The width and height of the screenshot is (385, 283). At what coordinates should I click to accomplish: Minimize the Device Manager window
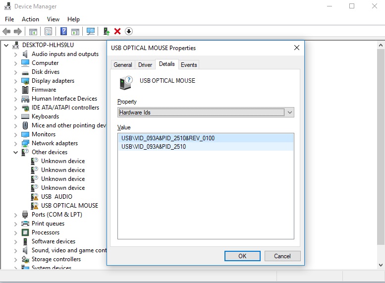click(x=330, y=6)
